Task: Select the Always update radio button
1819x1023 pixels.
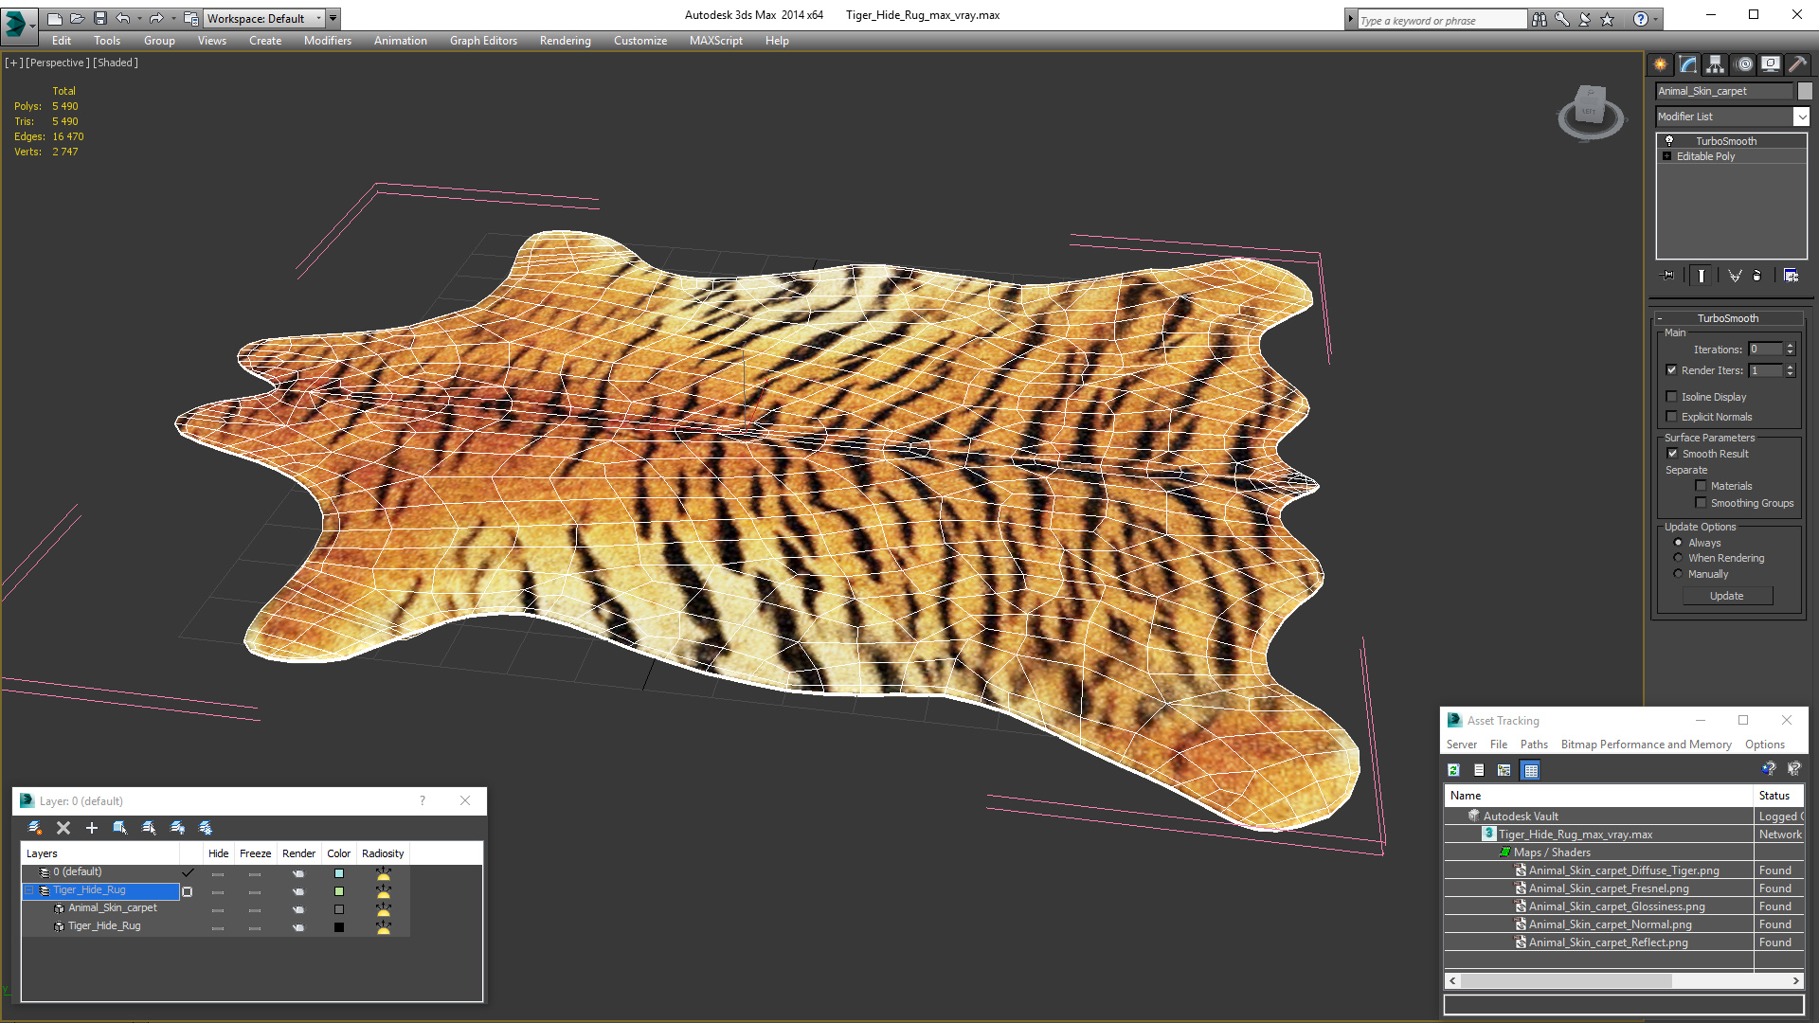Action: tap(1678, 543)
